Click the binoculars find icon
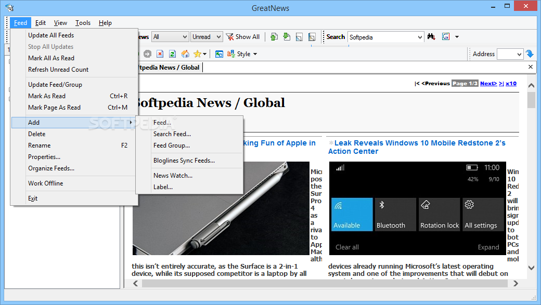The width and height of the screenshot is (541, 305). [431, 36]
